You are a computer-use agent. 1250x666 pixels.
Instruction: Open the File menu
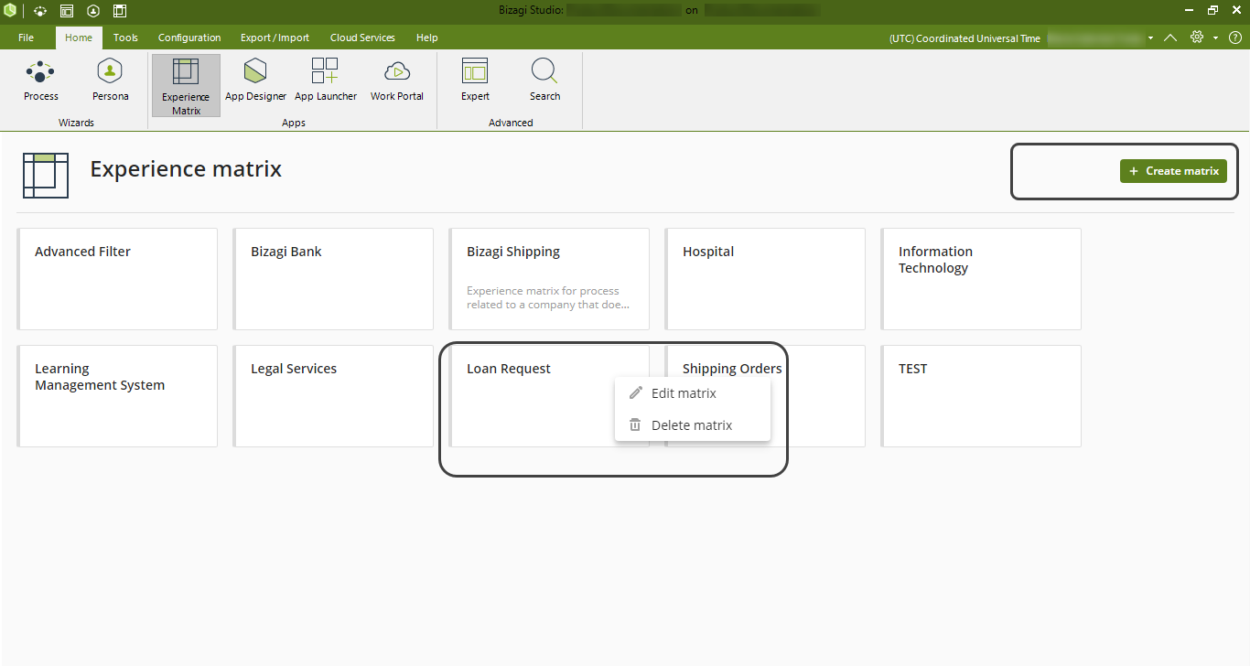pos(26,38)
